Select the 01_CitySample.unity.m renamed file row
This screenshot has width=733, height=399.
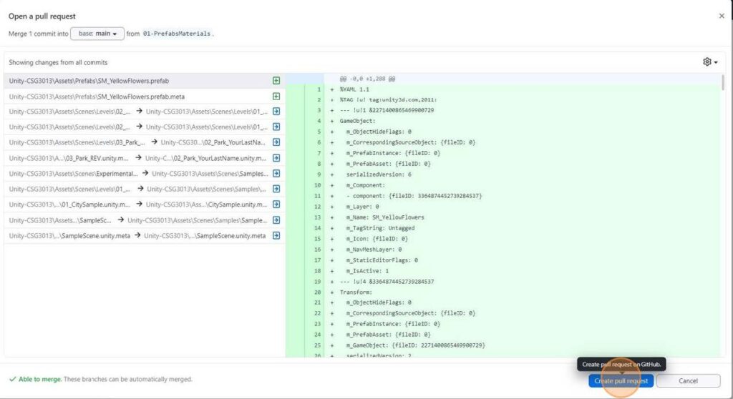145,205
